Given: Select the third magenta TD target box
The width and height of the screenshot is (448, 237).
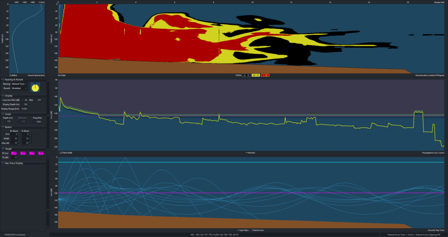Looking at the screenshot, I should (32, 153).
